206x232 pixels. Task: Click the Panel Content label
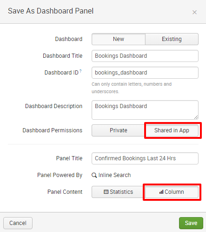65,192
